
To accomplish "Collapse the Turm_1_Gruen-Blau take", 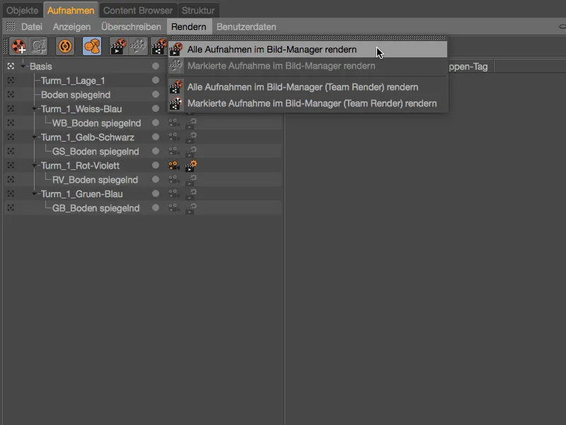I will point(34,193).
